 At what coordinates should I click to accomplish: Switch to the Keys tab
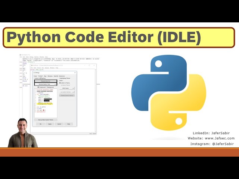45,76
